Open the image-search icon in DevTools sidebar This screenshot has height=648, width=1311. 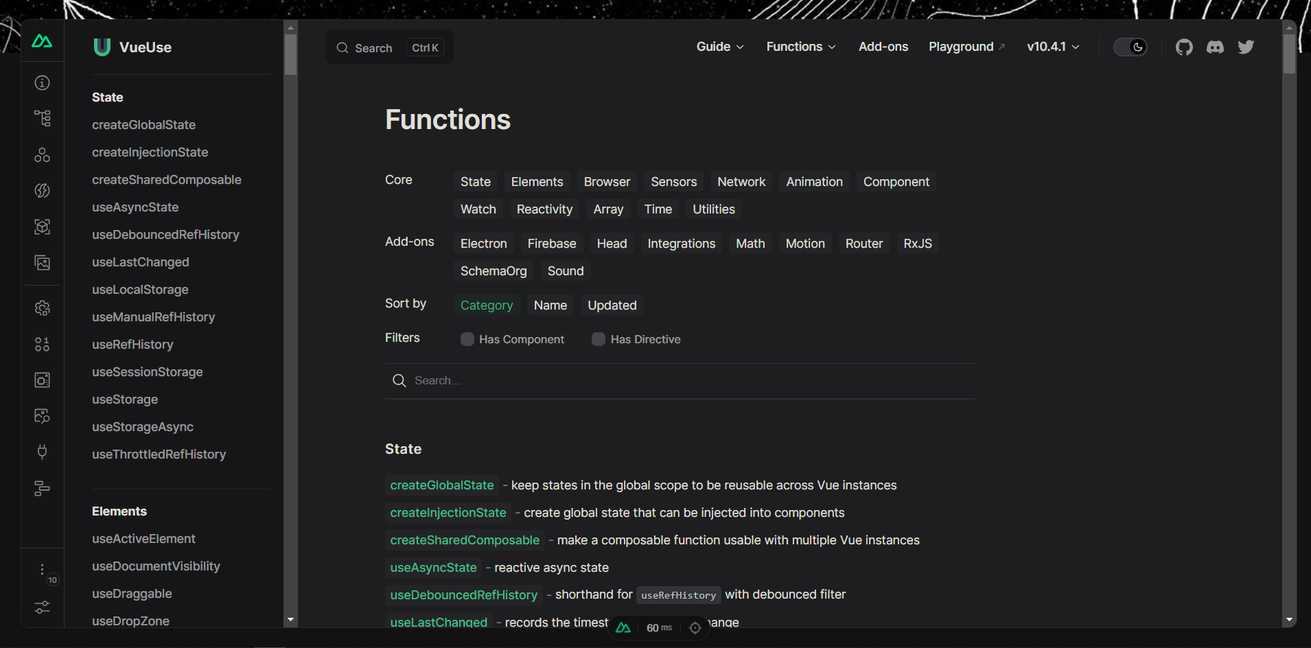(43, 416)
